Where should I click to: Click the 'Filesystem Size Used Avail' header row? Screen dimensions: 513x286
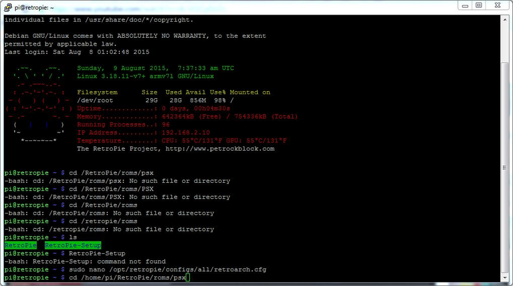(x=174, y=92)
